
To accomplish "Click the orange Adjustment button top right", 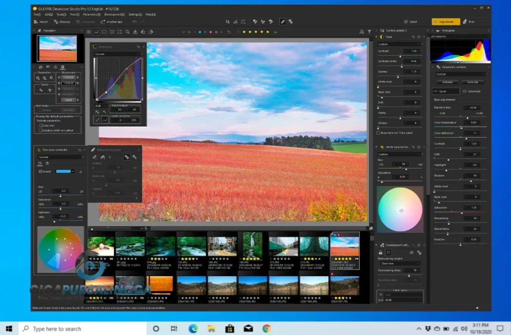I will [x=446, y=21].
